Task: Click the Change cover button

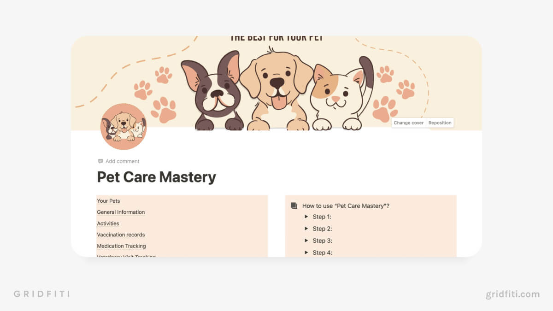Action: click(408, 123)
